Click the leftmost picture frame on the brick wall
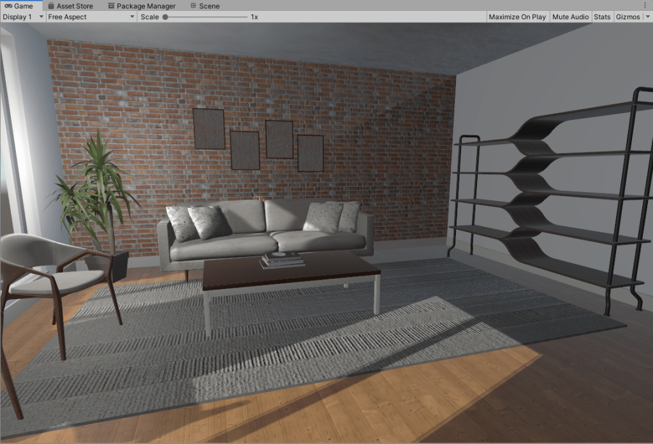Image resolution: width=653 pixels, height=444 pixels. 209,128
